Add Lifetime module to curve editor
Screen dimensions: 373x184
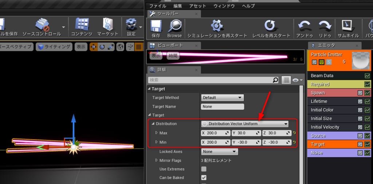click(x=367, y=101)
